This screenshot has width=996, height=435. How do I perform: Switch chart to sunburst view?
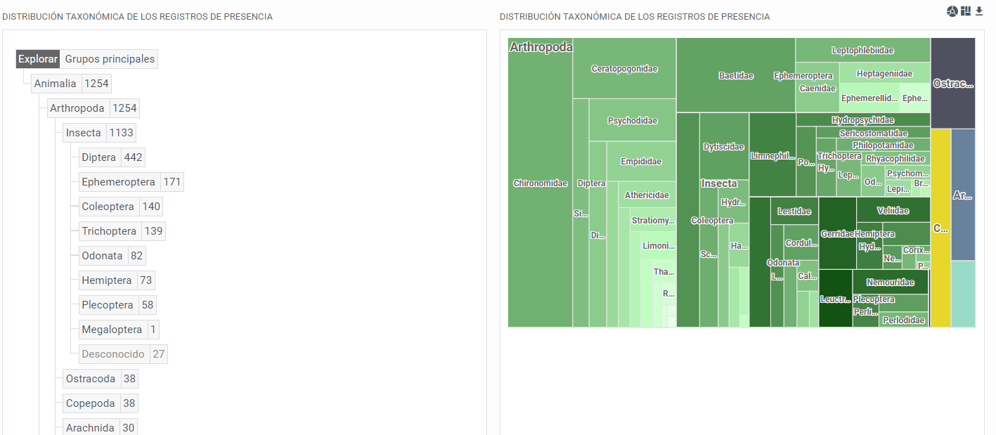tap(952, 11)
